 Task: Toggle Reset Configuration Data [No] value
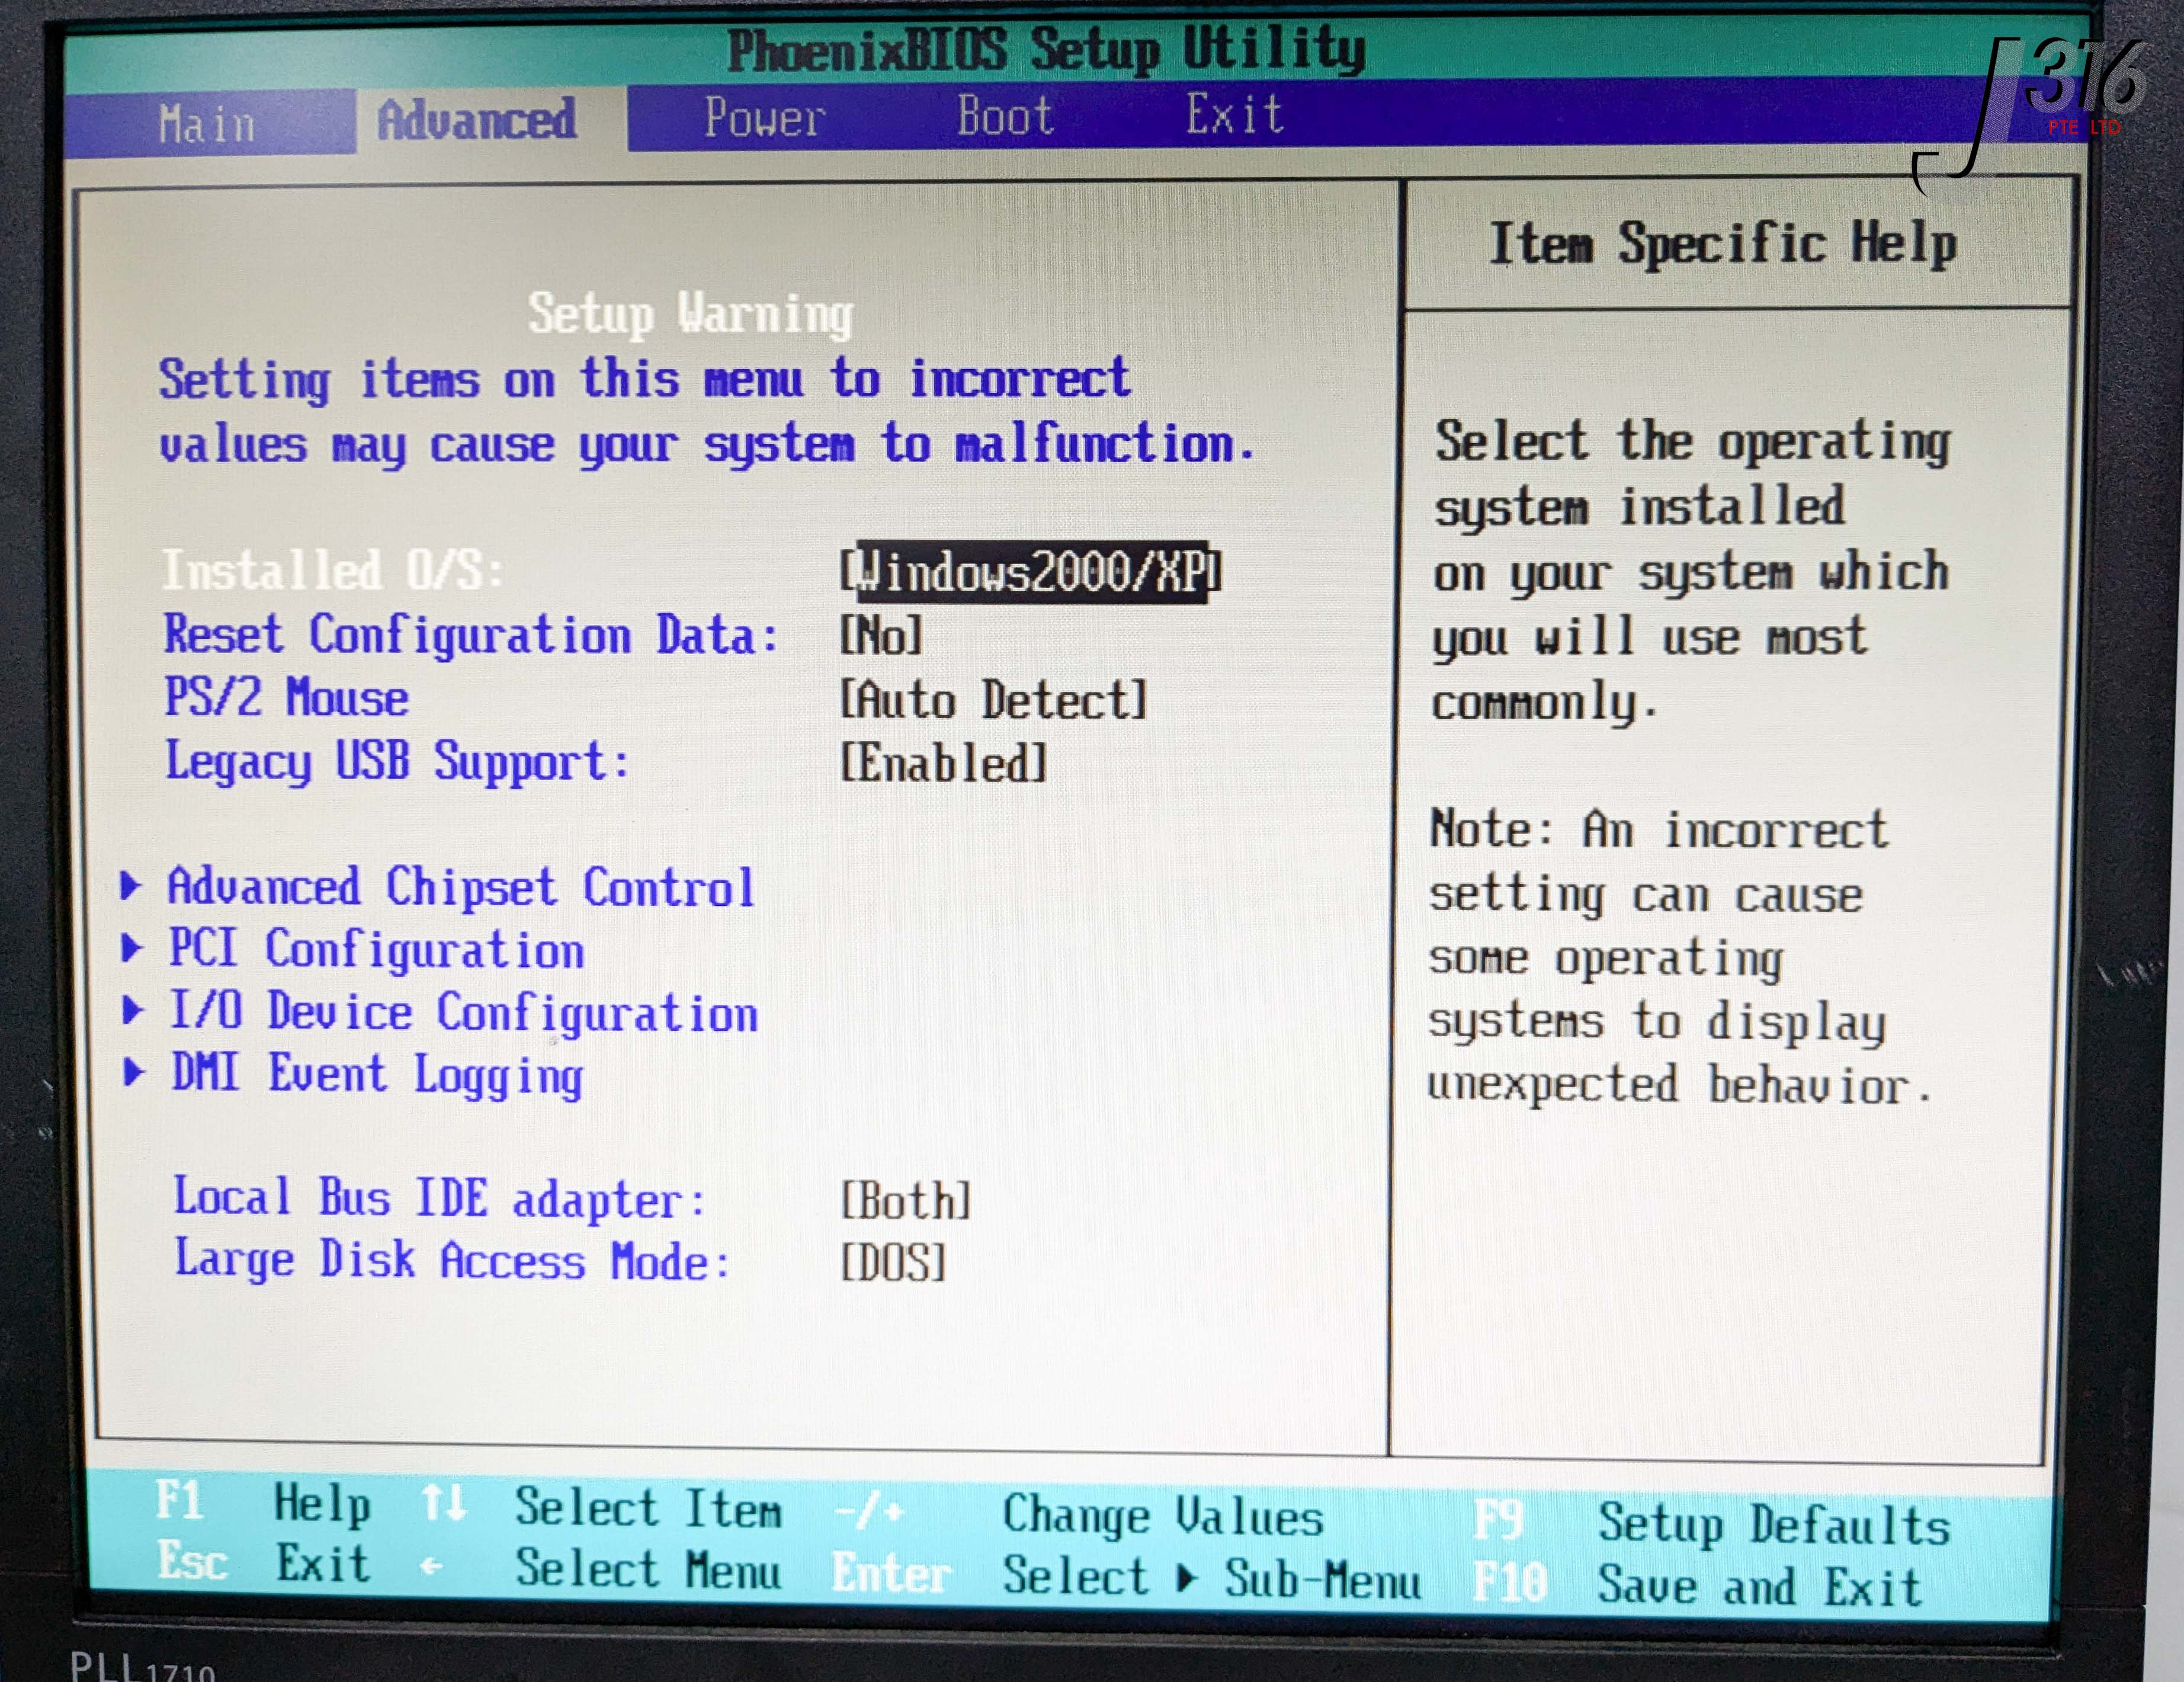click(880, 635)
